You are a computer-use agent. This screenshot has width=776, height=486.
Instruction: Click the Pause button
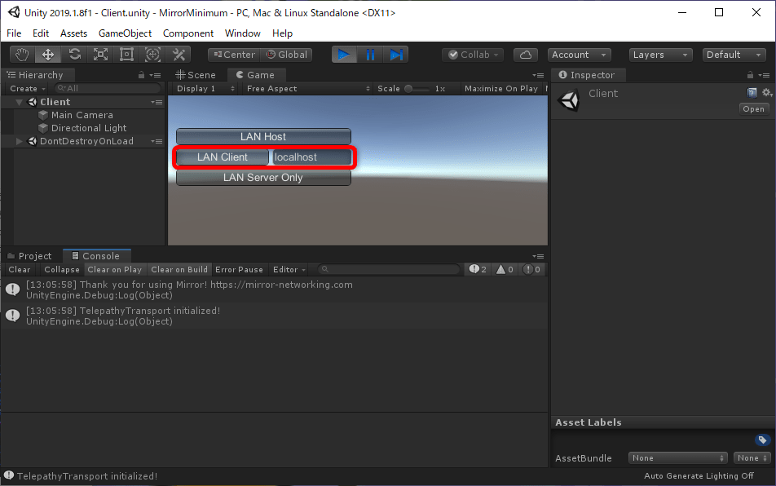click(x=370, y=55)
